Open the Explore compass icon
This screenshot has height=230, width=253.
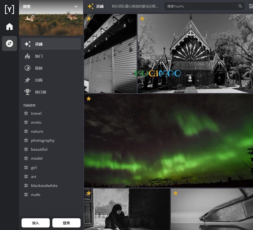click(9, 44)
